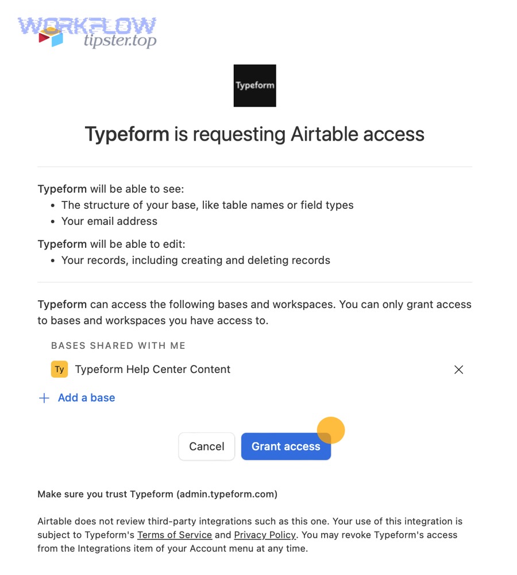Open the Add a base selector
The height and width of the screenshot is (575, 517).
click(x=86, y=398)
